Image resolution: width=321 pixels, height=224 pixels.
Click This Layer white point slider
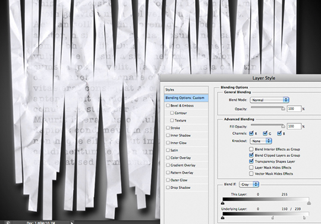click(309, 203)
